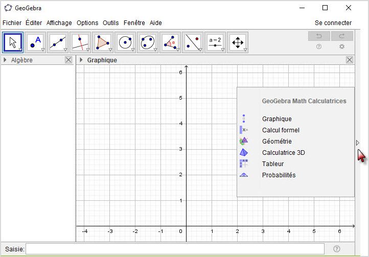Click the Undo button
Viewport: 369px width, 257px height.
click(319, 36)
